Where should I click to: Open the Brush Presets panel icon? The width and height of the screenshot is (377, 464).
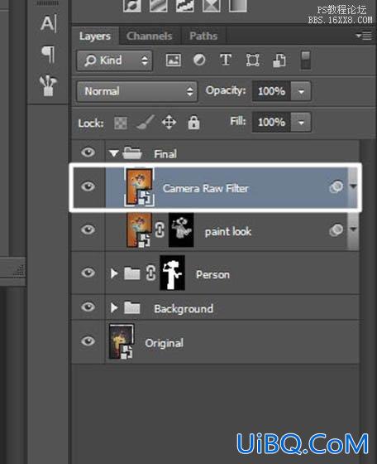[x=48, y=85]
